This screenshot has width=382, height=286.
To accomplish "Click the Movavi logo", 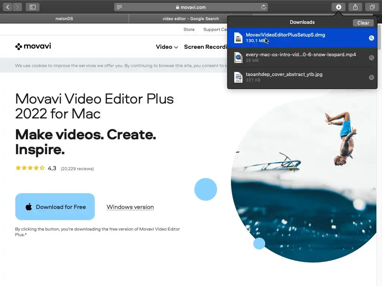I will coord(33,46).
